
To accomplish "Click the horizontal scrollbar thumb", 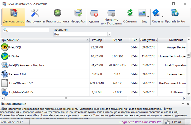I will (x=66, y=98).
